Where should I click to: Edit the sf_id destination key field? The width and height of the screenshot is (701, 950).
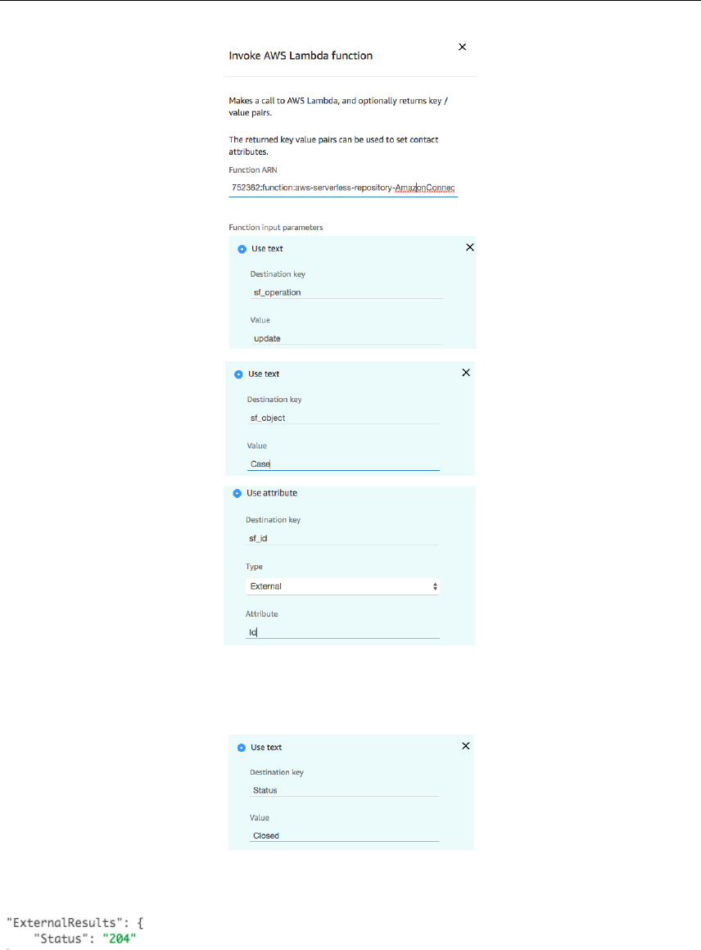342,538
